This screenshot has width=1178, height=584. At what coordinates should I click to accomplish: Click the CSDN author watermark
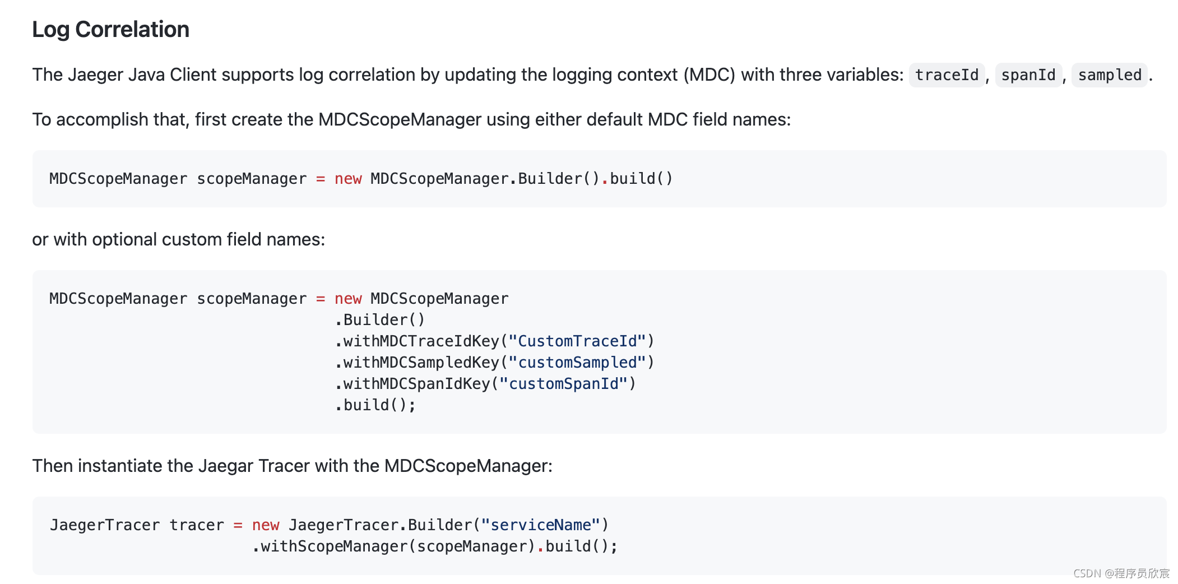point(1121,573)
